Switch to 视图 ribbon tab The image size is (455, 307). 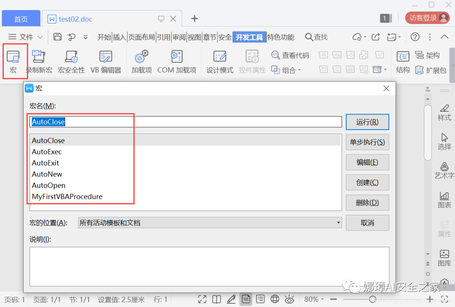click(x=194, y=37)
